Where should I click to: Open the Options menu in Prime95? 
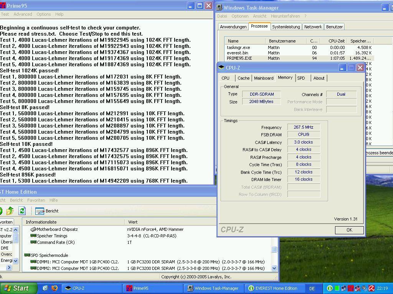click(44, 14)
